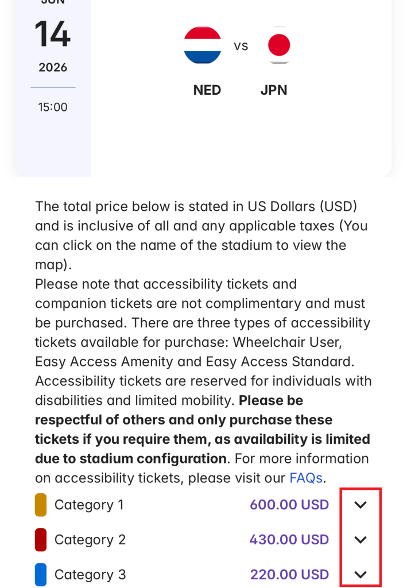Image resolution: width=407 pixels, height=588 pixels.
Task: Click the red Category 2 color swatch
Action: tap(41, 540)
